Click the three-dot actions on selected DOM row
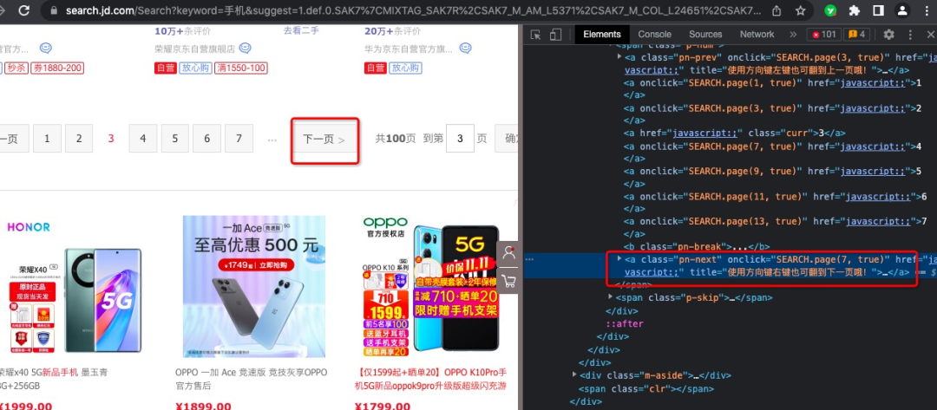The width and height of the screenshot is (937, 410). 529,259
